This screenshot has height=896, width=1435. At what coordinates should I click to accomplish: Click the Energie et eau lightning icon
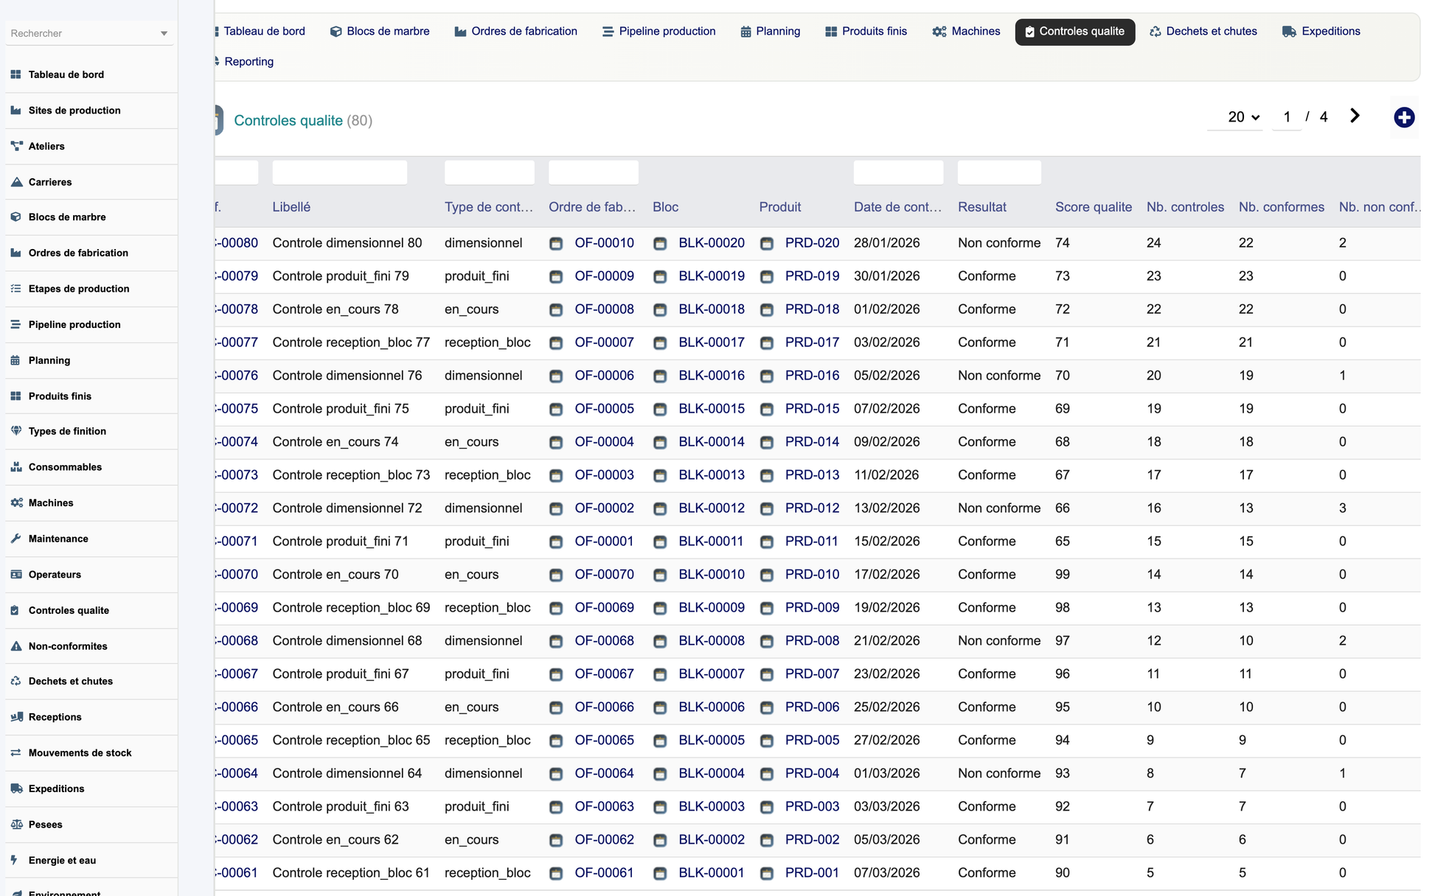[x=15, y=860]
